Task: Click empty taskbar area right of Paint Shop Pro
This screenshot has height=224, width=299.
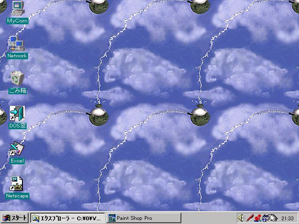Action: [x=208, y=218]
